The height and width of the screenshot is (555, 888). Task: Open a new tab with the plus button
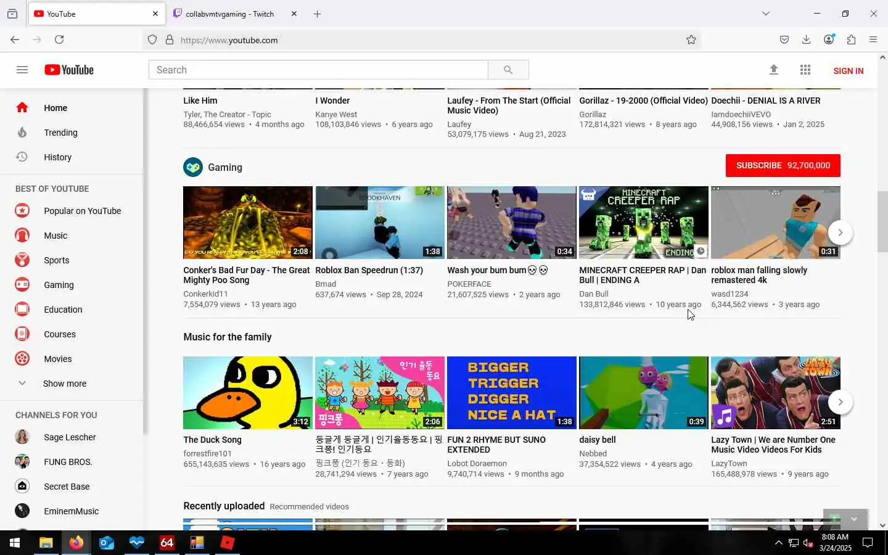point(317,14)
